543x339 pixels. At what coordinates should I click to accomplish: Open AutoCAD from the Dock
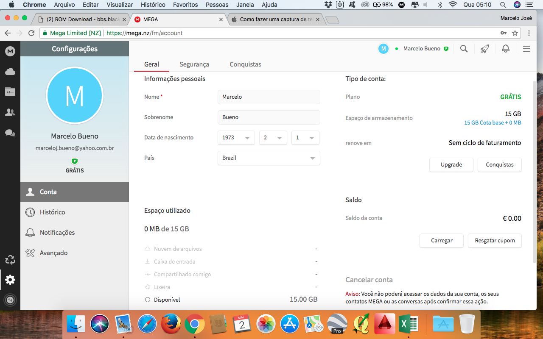pos(385,325)
